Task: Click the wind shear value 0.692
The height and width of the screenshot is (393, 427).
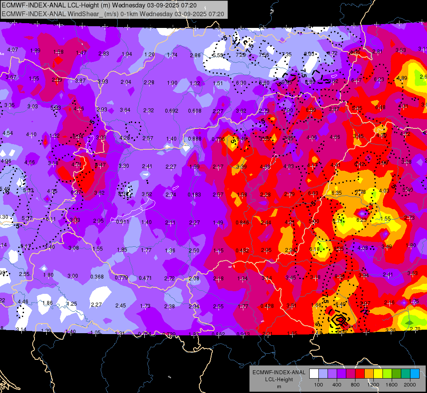Action: pyautogui.click(x=171, y=111)
